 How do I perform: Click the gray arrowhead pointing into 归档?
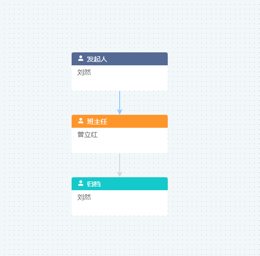pos(120,174)
